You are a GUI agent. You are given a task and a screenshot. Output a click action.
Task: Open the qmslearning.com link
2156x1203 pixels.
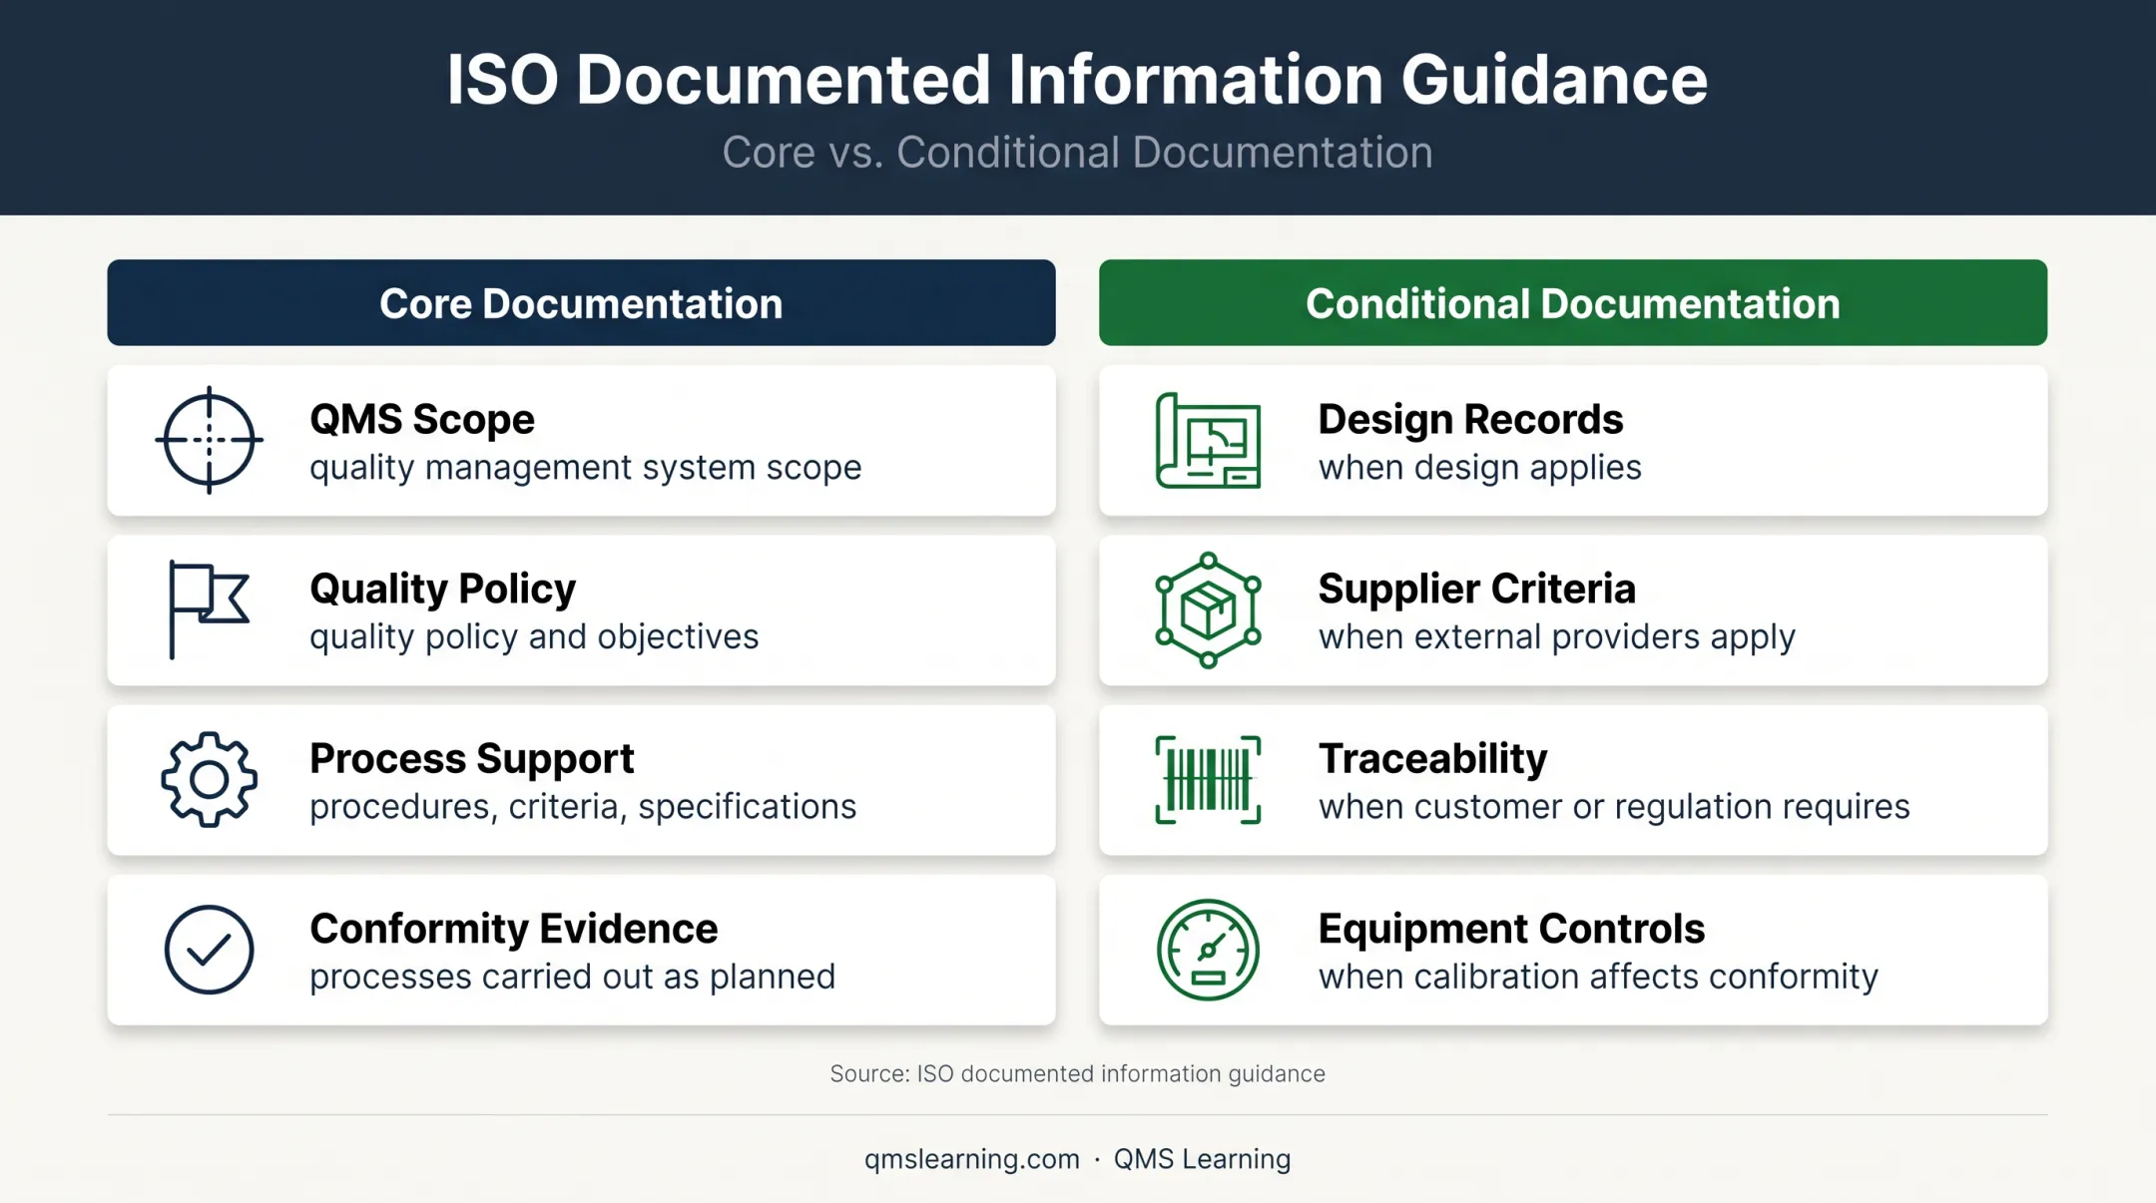coord(971,1159)
